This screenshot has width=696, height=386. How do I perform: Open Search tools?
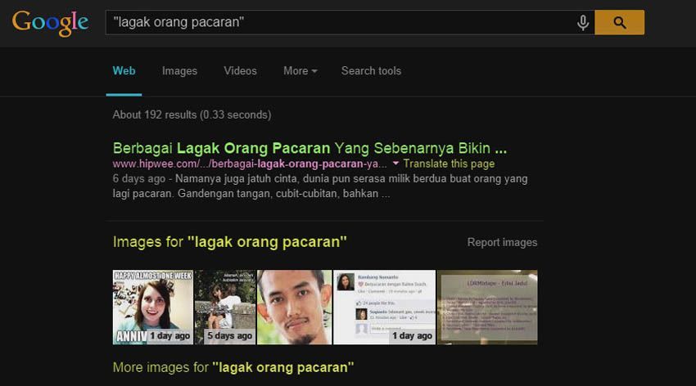click(371, 71)
